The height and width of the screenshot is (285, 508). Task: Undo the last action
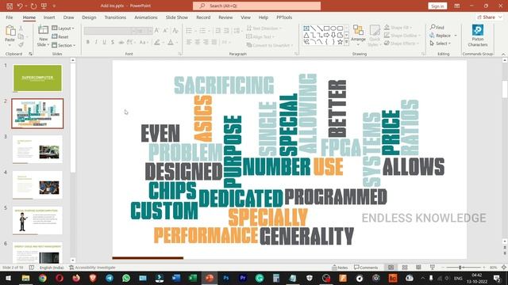coord(20,6)
